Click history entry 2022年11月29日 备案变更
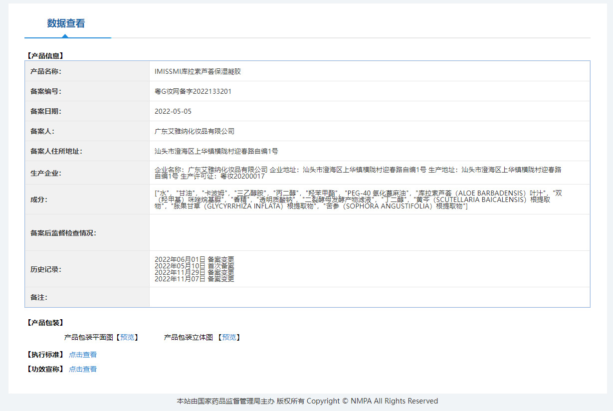The height and width of the screenshot is (411, 613). click(194, 273)
